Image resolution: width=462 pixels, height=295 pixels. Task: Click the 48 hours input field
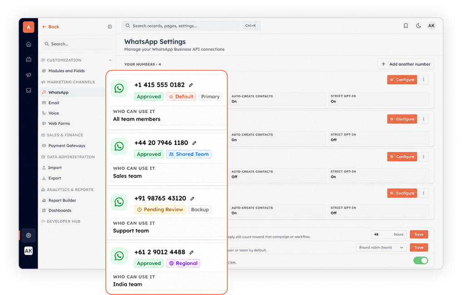(388, 235)
